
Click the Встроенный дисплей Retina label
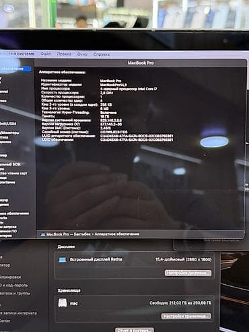(96, 259)
